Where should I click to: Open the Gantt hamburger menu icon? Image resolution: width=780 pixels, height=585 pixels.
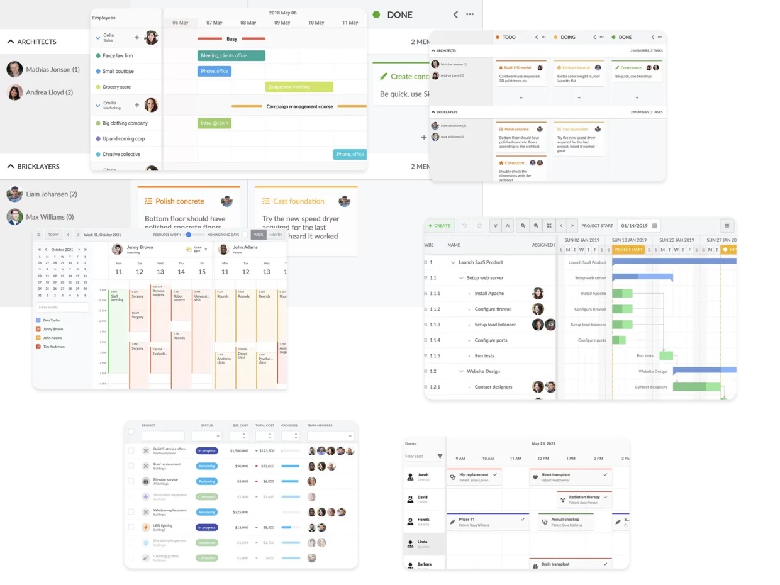(x=727, y=226)
